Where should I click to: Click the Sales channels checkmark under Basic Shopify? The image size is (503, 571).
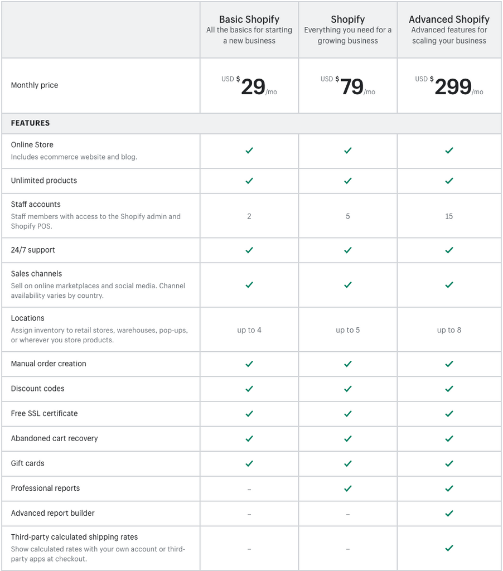pos(249,285)
